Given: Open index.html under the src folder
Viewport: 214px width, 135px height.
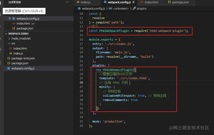Looking at the screenshot, I should pos(20,48).
